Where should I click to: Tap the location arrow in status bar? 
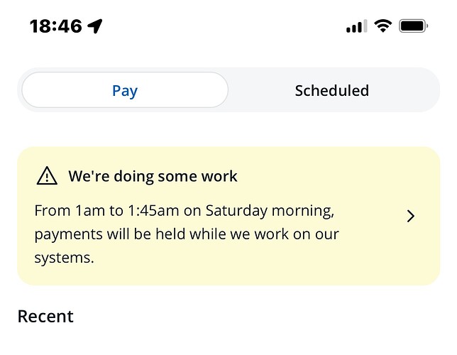pos(95,27)
